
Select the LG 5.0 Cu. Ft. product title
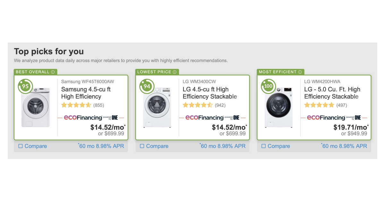pyautogui.click(x=332, y=93)
